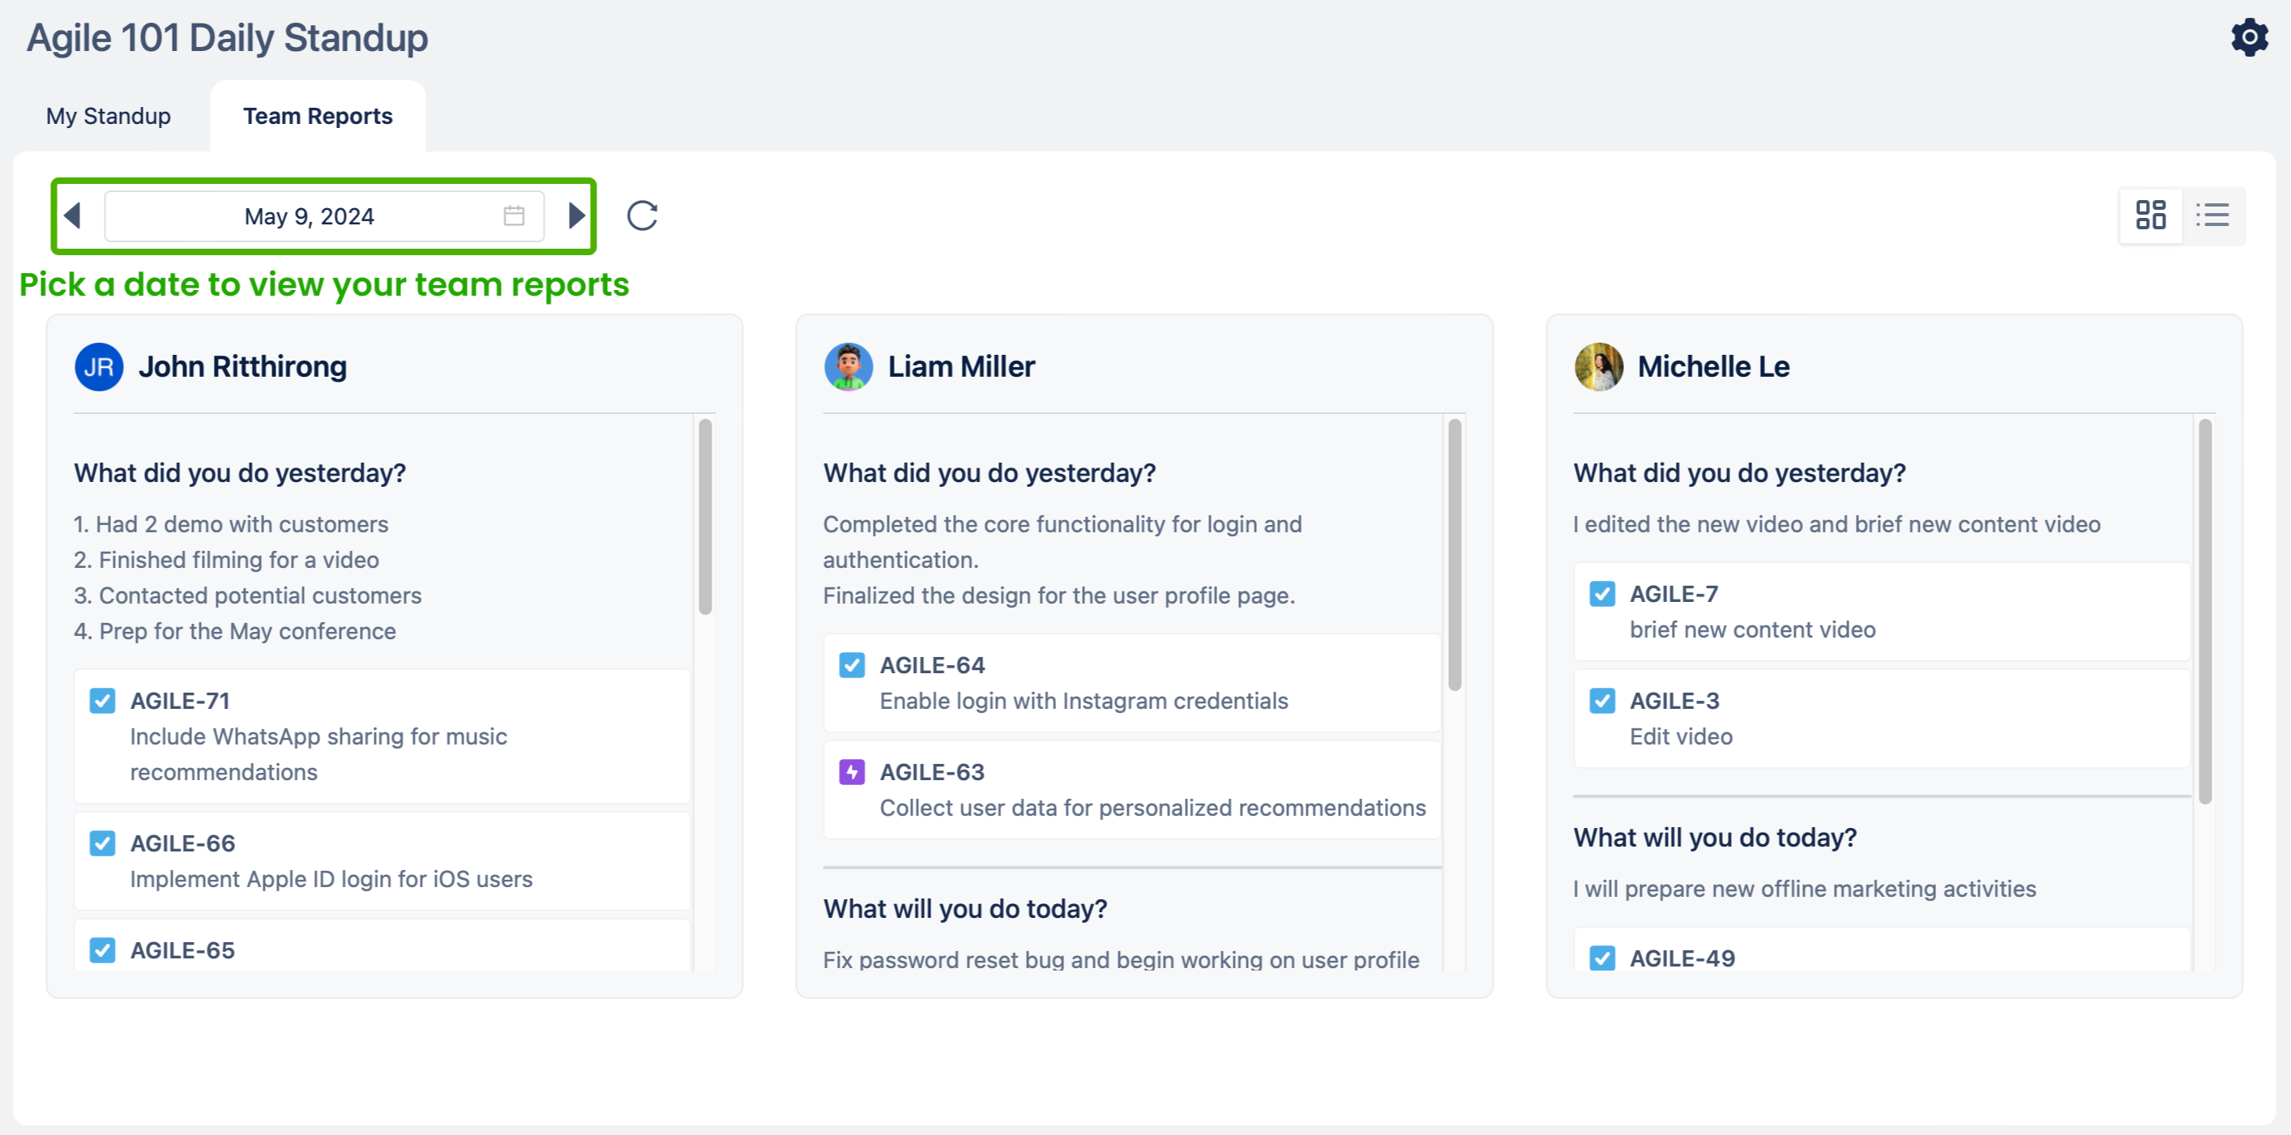Click Liam Miller's avatar
Screen dimensions: 2291x1135
click(x=848, y=367)
